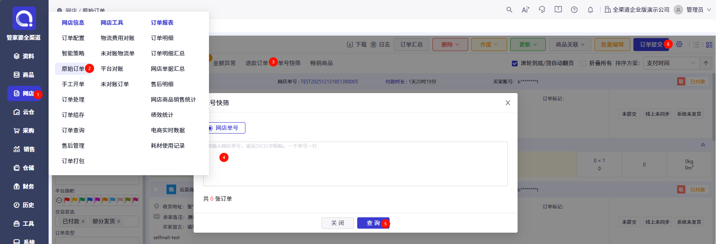
Task: Open the 云仓 module in sidebar
Action: (x=24, y=112)
